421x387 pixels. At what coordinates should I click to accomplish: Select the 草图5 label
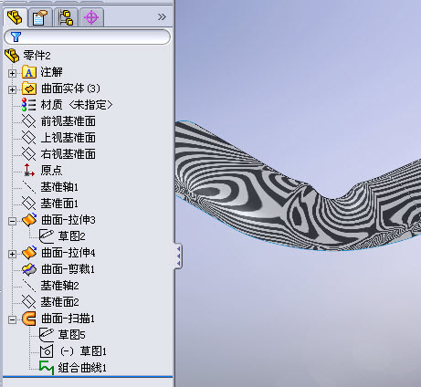tap(71, 335)
